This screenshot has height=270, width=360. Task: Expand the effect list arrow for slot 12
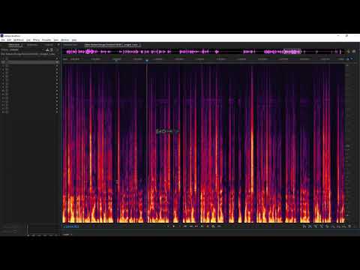click(57, 97)
